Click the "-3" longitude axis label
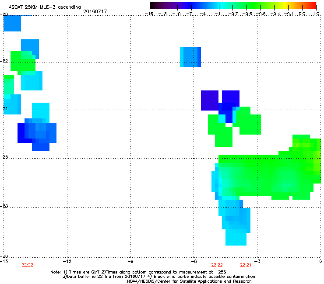 (257, 261)
